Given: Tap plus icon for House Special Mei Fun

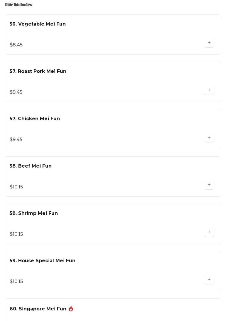Looking at the screenshot, I should [209, 279].
